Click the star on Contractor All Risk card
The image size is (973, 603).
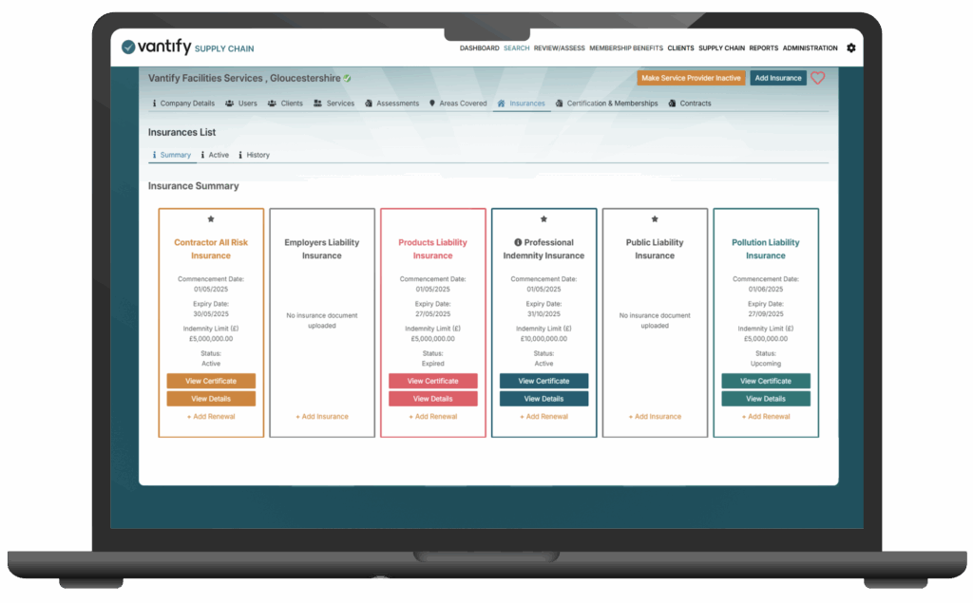pos(211,219)
